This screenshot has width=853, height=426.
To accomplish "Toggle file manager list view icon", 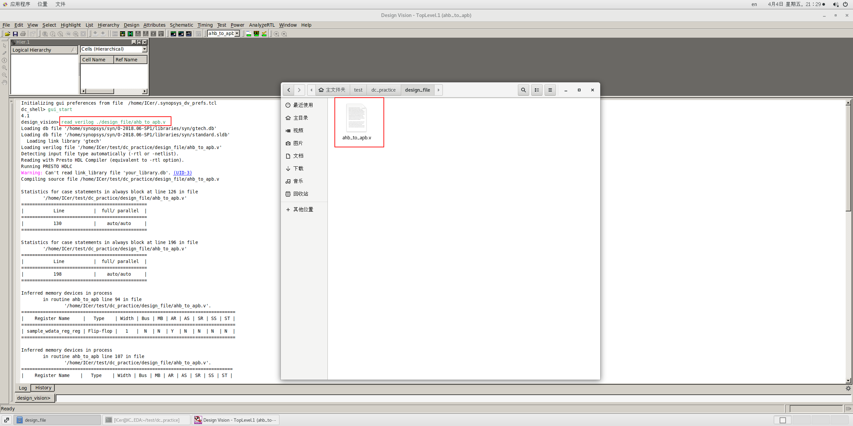I will pyautogui.click(x=537, y=90).
